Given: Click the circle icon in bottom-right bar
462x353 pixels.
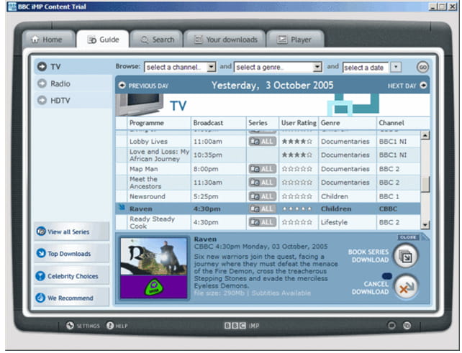Looking at the screenshot, I should tap(391, 326).
